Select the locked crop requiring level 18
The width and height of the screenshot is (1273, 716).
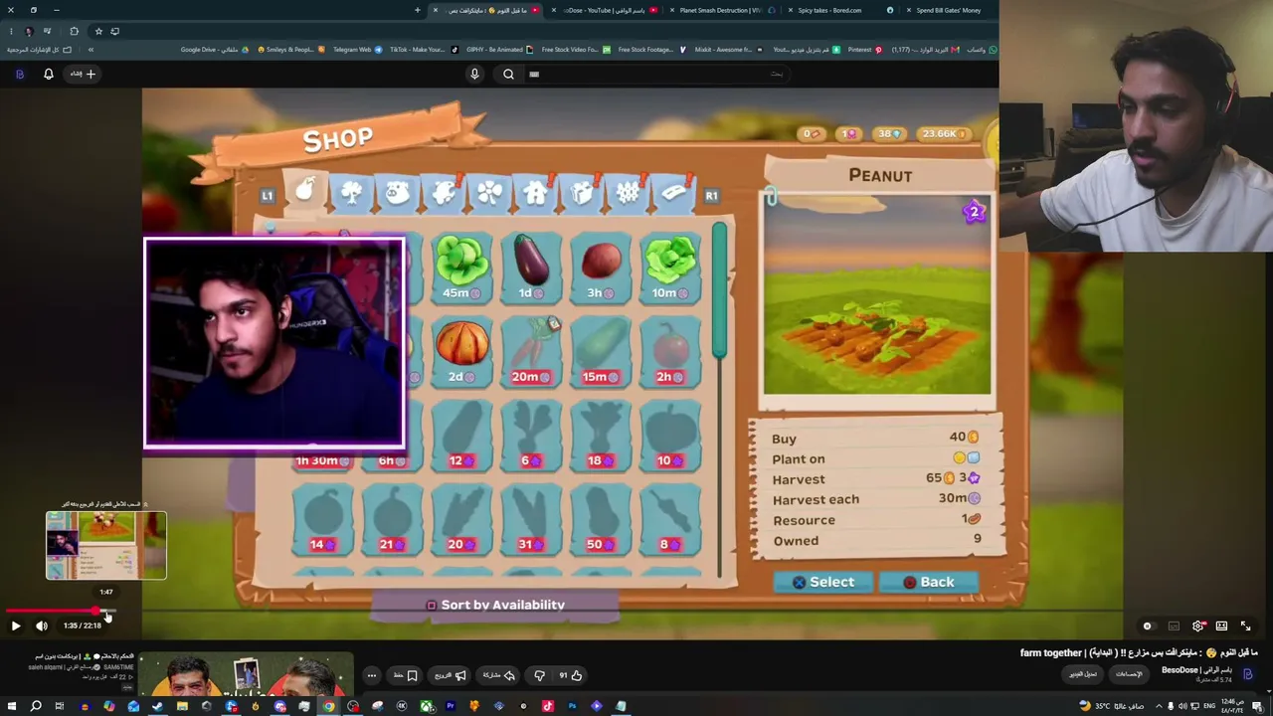601,435
